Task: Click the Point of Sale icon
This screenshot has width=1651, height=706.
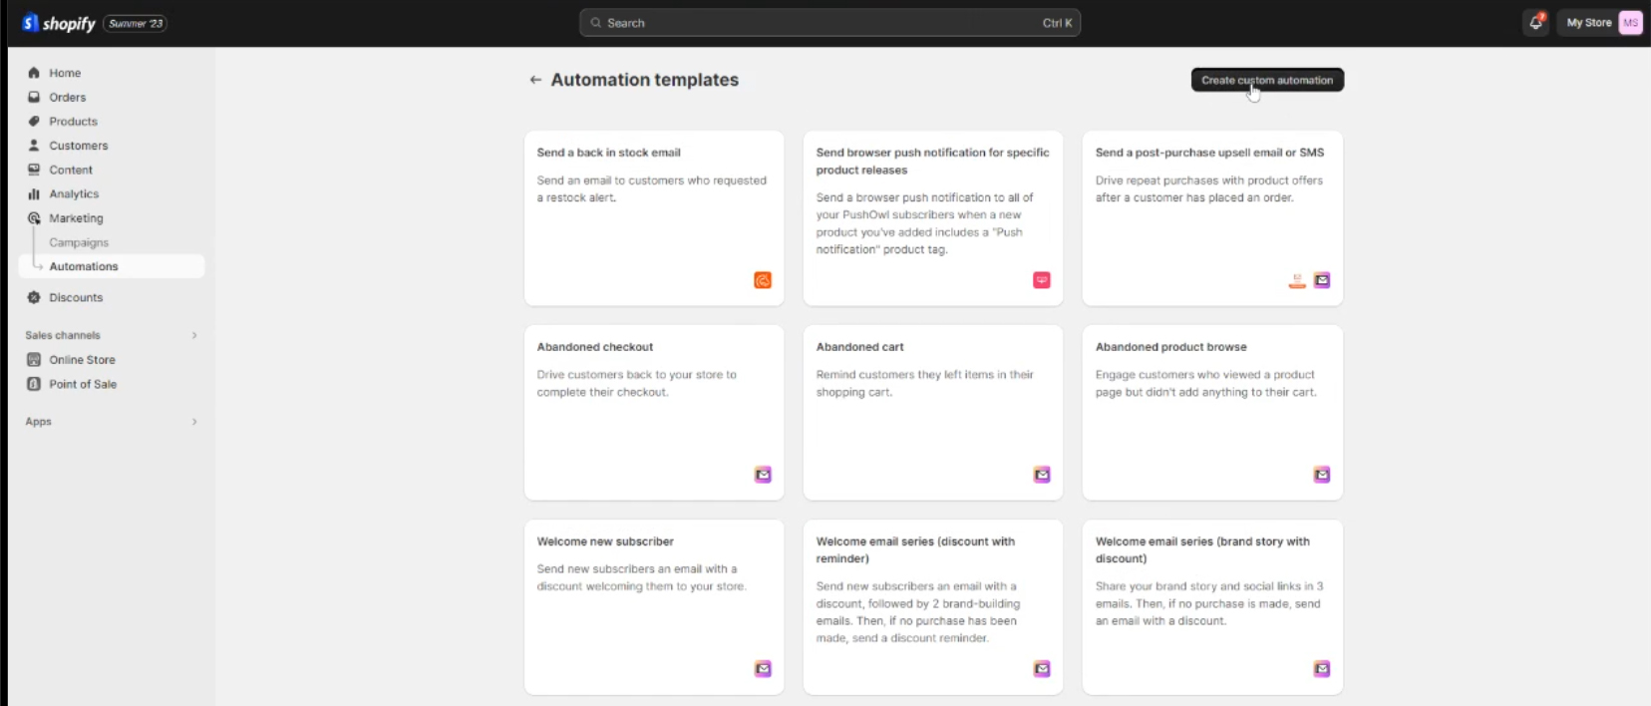Action: pos(34,384)
